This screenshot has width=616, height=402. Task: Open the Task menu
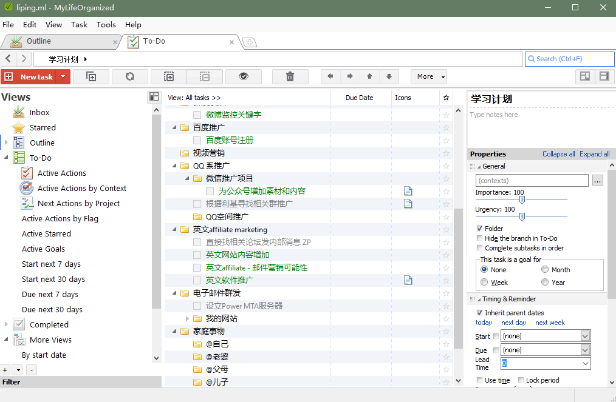click(79, 25)
